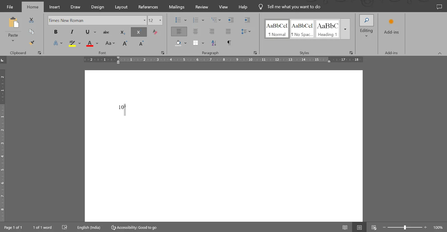This screenshot has width=447, height=232.
Task: Select the Format Painter brush
Action: 32,43
